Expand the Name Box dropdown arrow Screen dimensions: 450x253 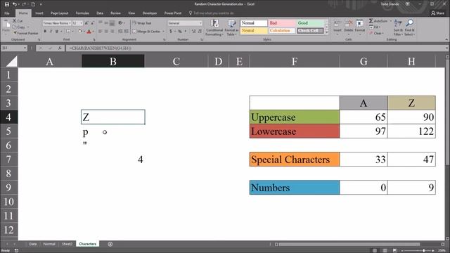click(x=25, y=48)
